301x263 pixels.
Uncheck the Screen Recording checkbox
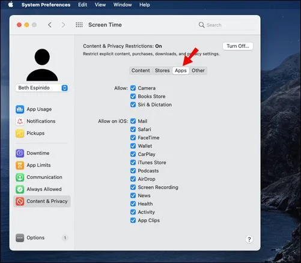coord(133,187)
